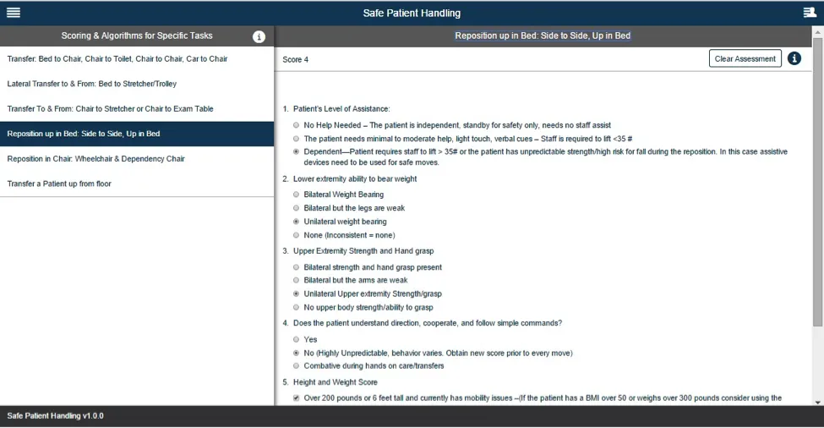Click the Height and Weight Score heading
The height and width of the screenshot is (428, 824).
point(336,382)
